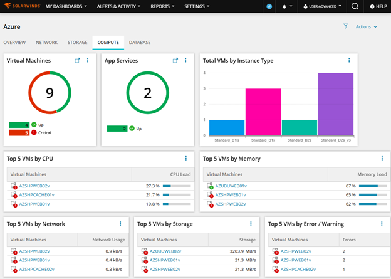The height and width of the screenshot is (279, 391).
Task: Open AZSHPCACHE01v in CPU table
Action: (36, 195)
